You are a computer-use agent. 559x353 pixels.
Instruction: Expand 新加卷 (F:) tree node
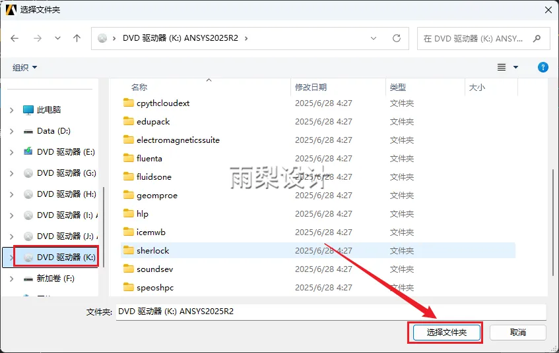click(x=11, y=279)
